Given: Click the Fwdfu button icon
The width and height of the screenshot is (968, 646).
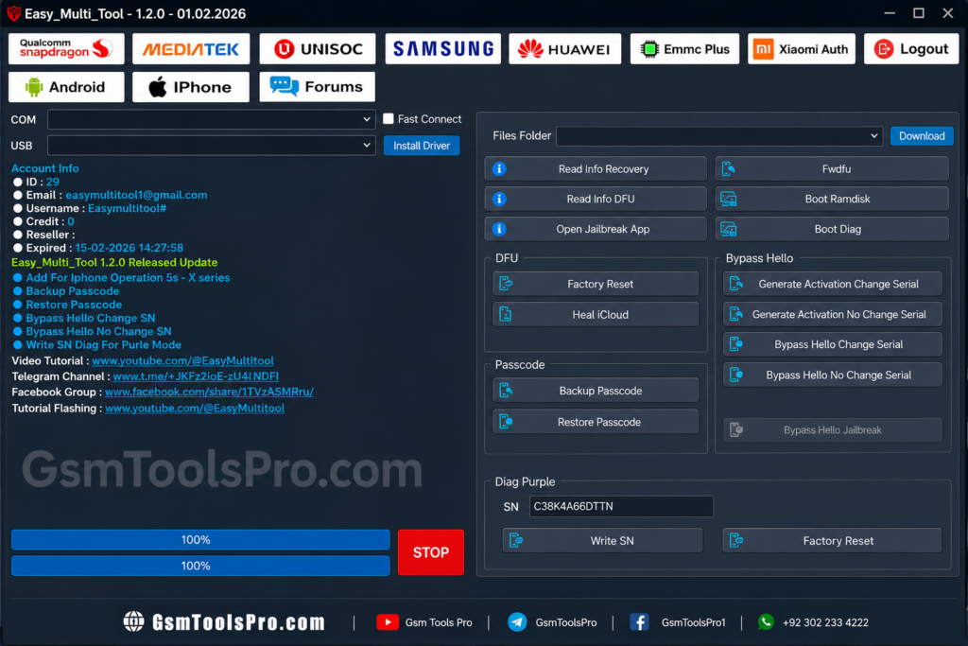Looking at the screenshot, I should click(729, 168).
